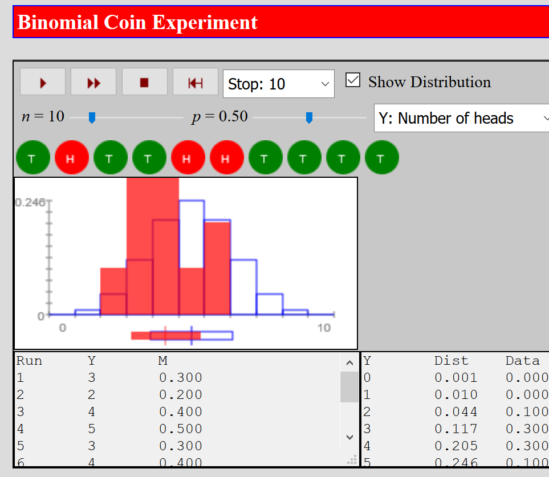Click the Dist column header
Image resolution: width=549 pixels, height=477 pixels.
[x=452, y=361]
